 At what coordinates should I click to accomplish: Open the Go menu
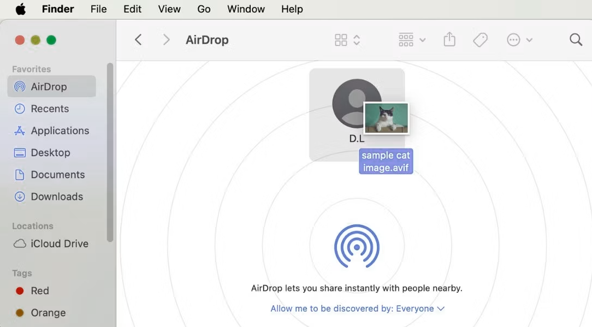pos(204,9)
